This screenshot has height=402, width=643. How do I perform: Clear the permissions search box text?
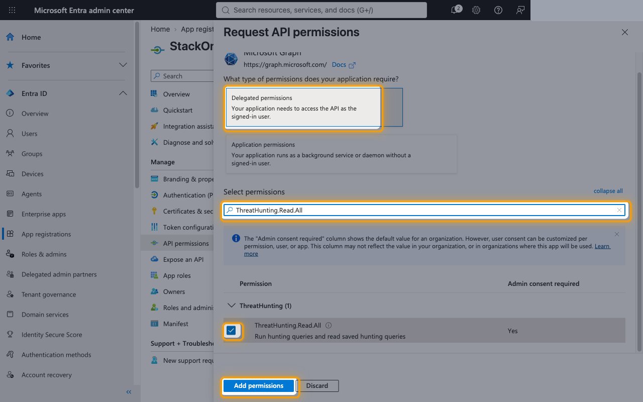click(x=619, y=210)
